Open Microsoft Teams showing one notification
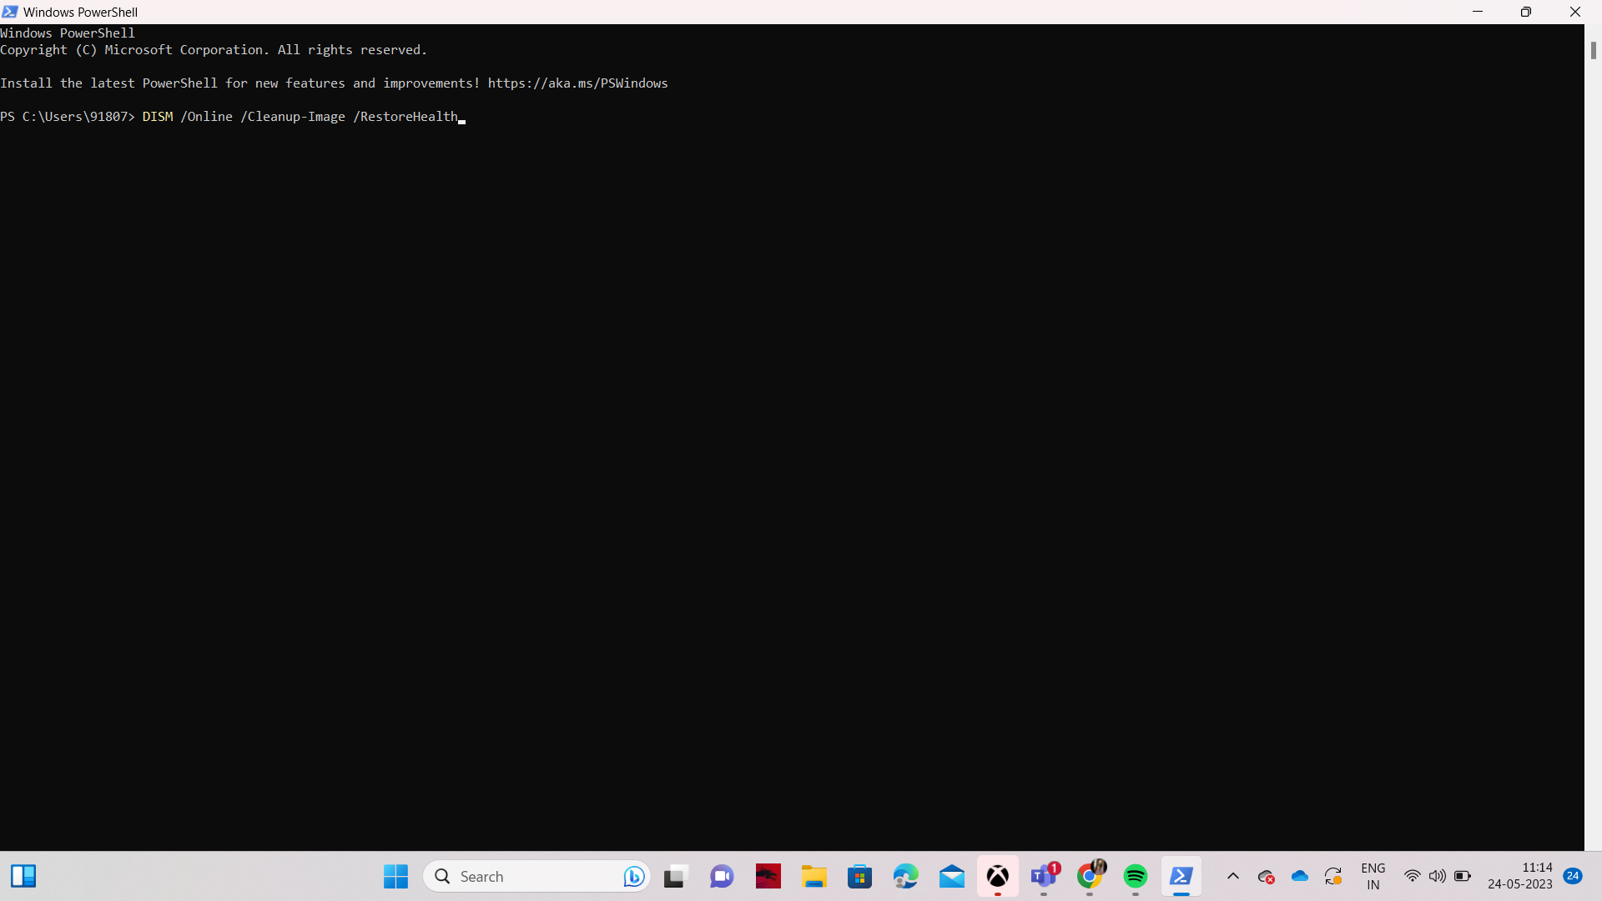 click(x=1044, y=876)
